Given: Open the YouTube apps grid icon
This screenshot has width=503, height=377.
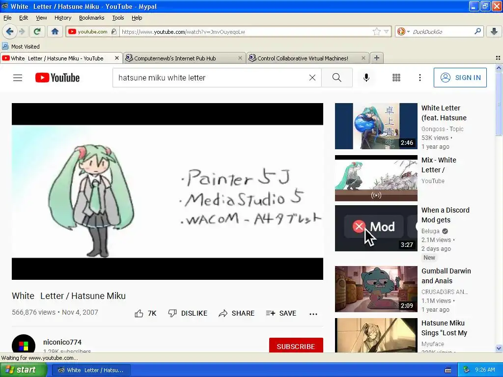Looking at the screenshot, I should pyautogui.click(x=396, y=78).
